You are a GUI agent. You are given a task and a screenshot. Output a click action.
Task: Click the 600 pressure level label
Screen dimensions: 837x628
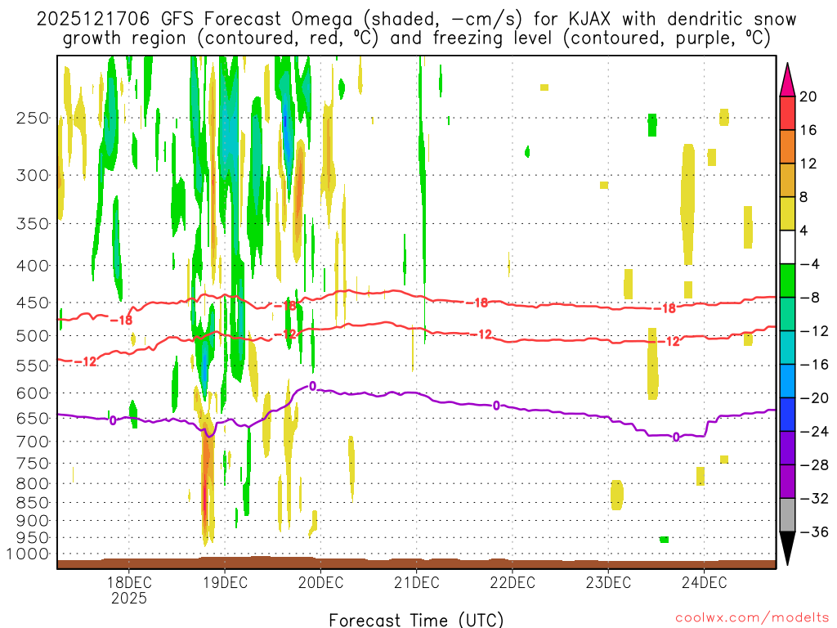[x=33, y=393]
